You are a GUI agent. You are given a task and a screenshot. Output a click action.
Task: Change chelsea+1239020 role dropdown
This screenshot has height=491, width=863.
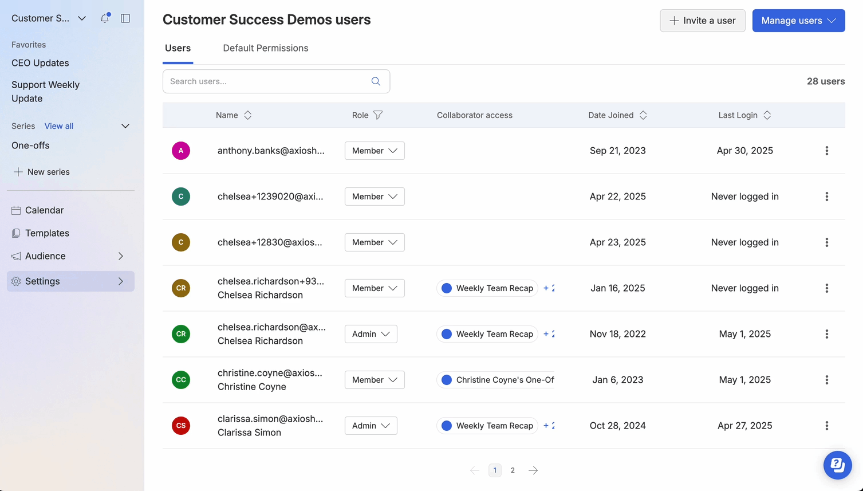coord(375,197)
